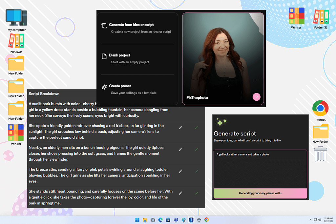Screen dimensions: 336x224
Task: Select Create preset option
Action: click(x=137, y=89)
